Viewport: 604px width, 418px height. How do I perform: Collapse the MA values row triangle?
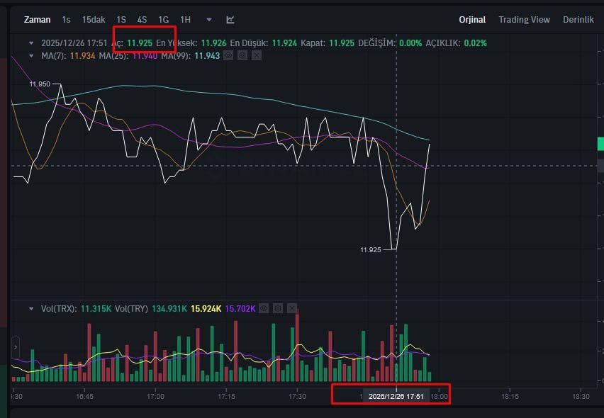click(31, 56)
